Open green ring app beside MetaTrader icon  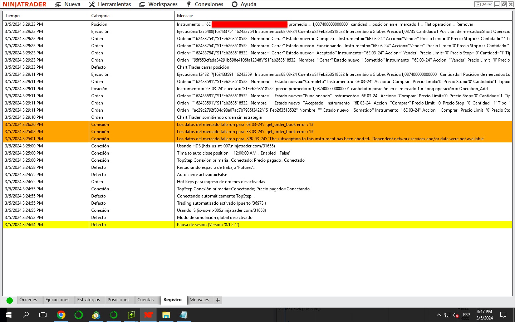pos(114,315)
